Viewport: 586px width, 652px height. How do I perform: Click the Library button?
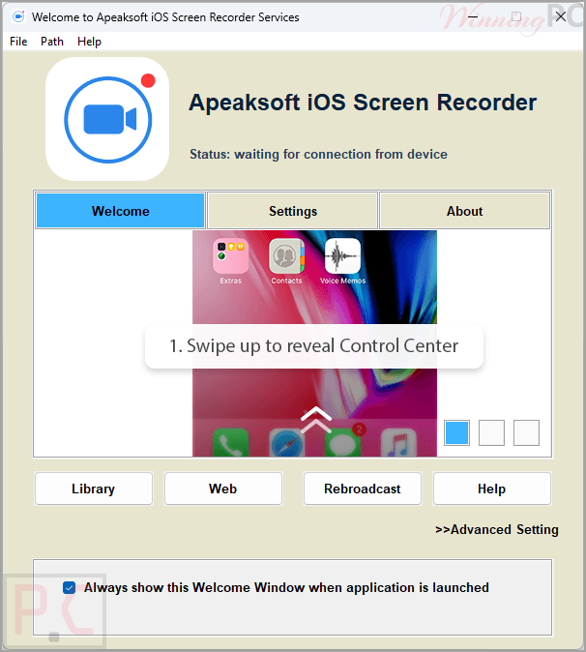tap(94, 489)
